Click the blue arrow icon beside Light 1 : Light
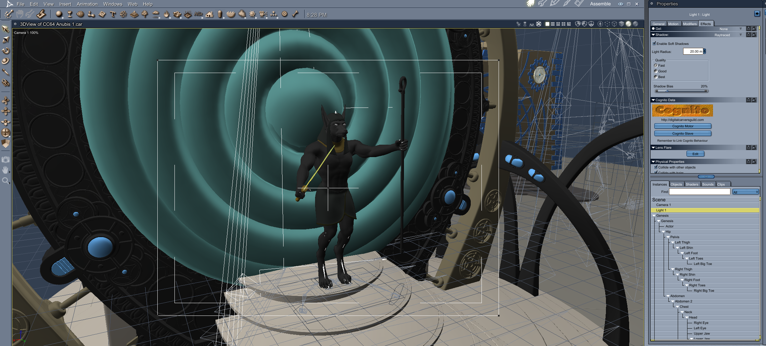 pyautogui.click(x=757, y=14)
